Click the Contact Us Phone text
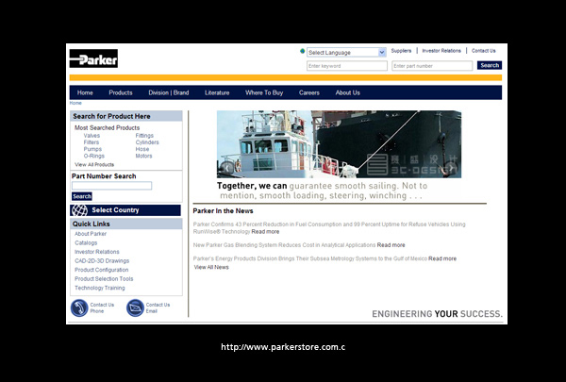Image resolution: width=566 pixels, height=382 pixels. 102,308
